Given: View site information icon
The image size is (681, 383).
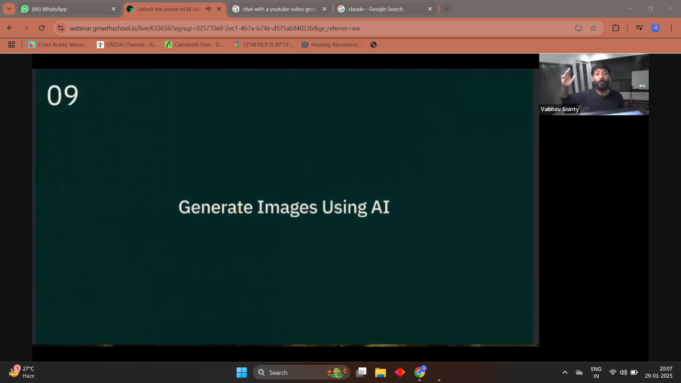Looking at the screenshot, I should [61, 28].
